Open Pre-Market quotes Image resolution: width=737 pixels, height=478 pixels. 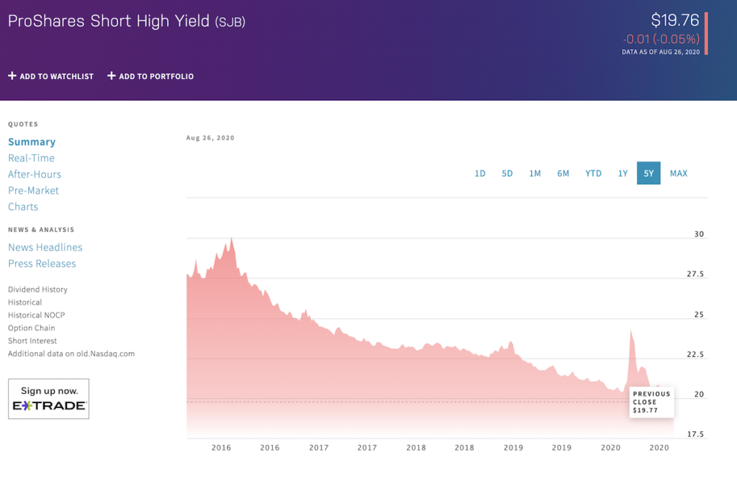tap(33, 191)
